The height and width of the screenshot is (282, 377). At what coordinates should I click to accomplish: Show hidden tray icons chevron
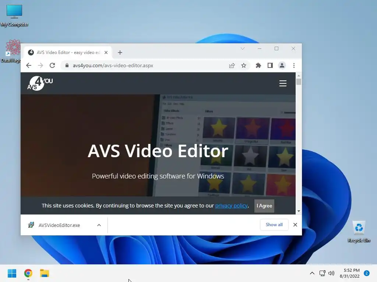312,273
